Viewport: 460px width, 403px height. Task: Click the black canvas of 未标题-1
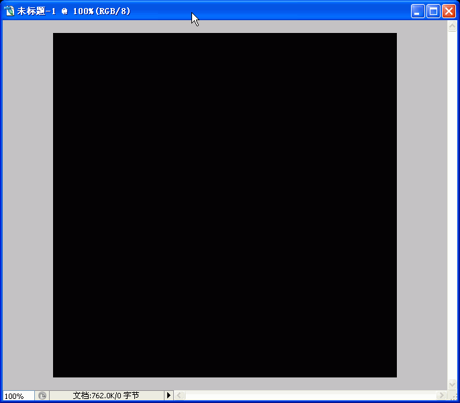[225, 205]
